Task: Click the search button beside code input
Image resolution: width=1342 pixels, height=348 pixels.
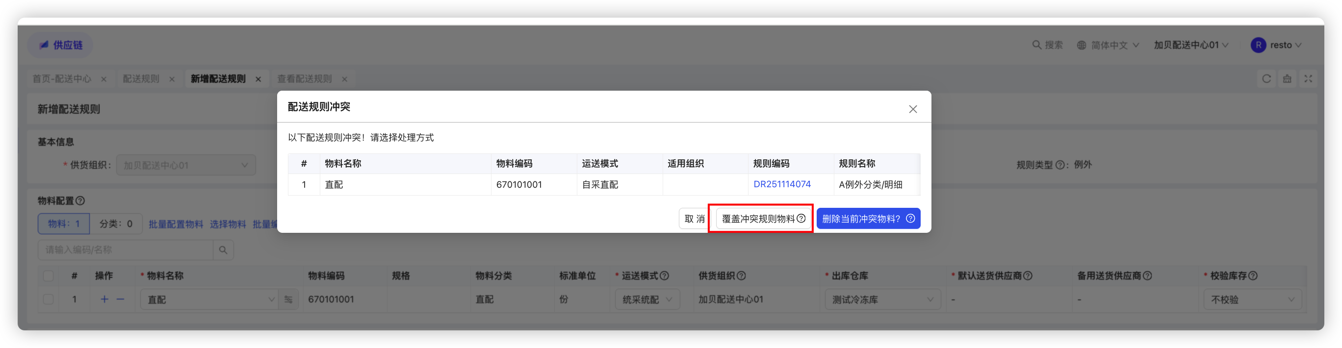Action: 223,250
